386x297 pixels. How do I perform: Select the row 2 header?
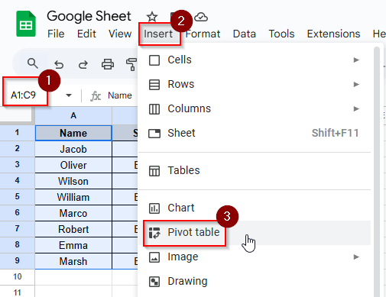tap(17, 149)
